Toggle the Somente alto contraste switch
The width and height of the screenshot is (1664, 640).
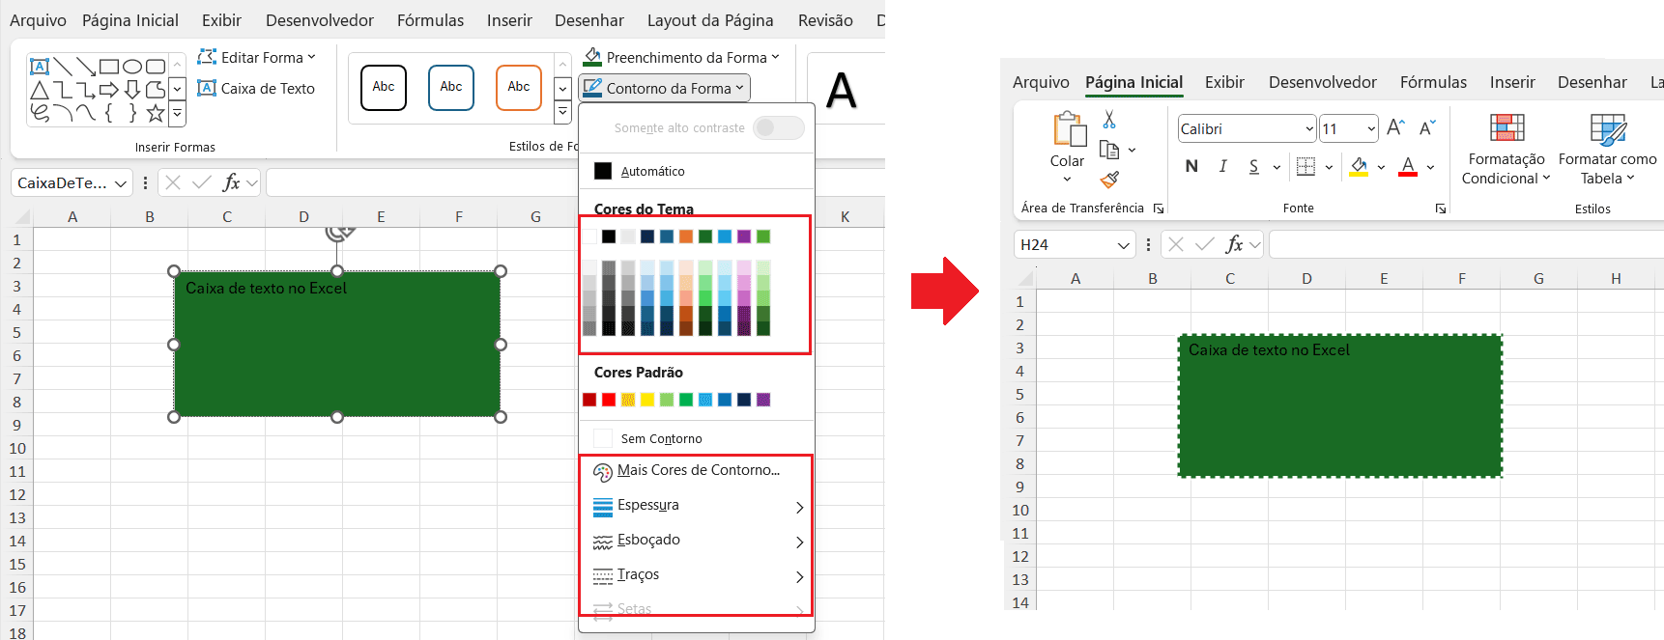pos(778,127)
